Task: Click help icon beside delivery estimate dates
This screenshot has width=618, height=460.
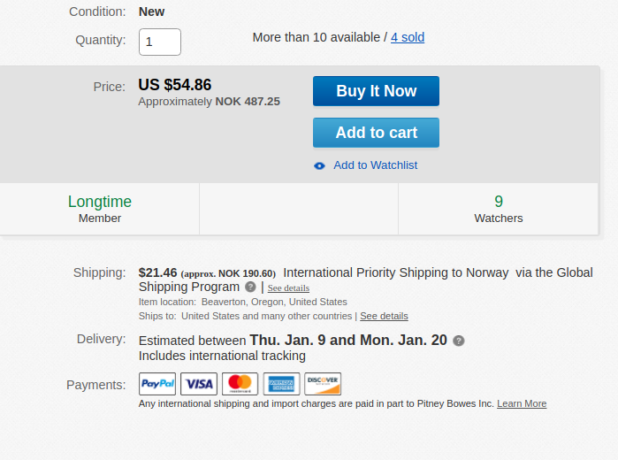Action: point(458,341)
